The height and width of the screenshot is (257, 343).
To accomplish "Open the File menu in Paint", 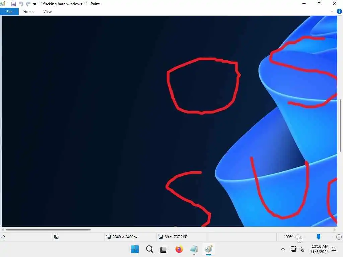I will [9, 12].
